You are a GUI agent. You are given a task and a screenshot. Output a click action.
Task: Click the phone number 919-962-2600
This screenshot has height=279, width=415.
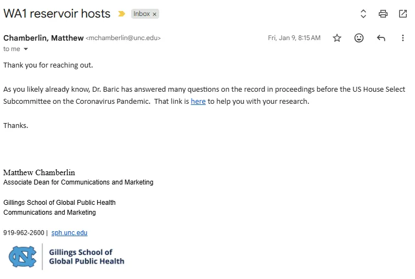[24, 233]
